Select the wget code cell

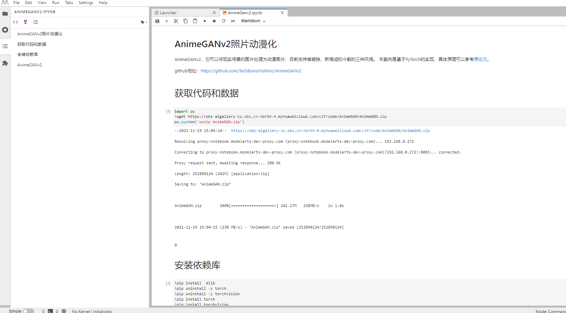pos(369,117)
